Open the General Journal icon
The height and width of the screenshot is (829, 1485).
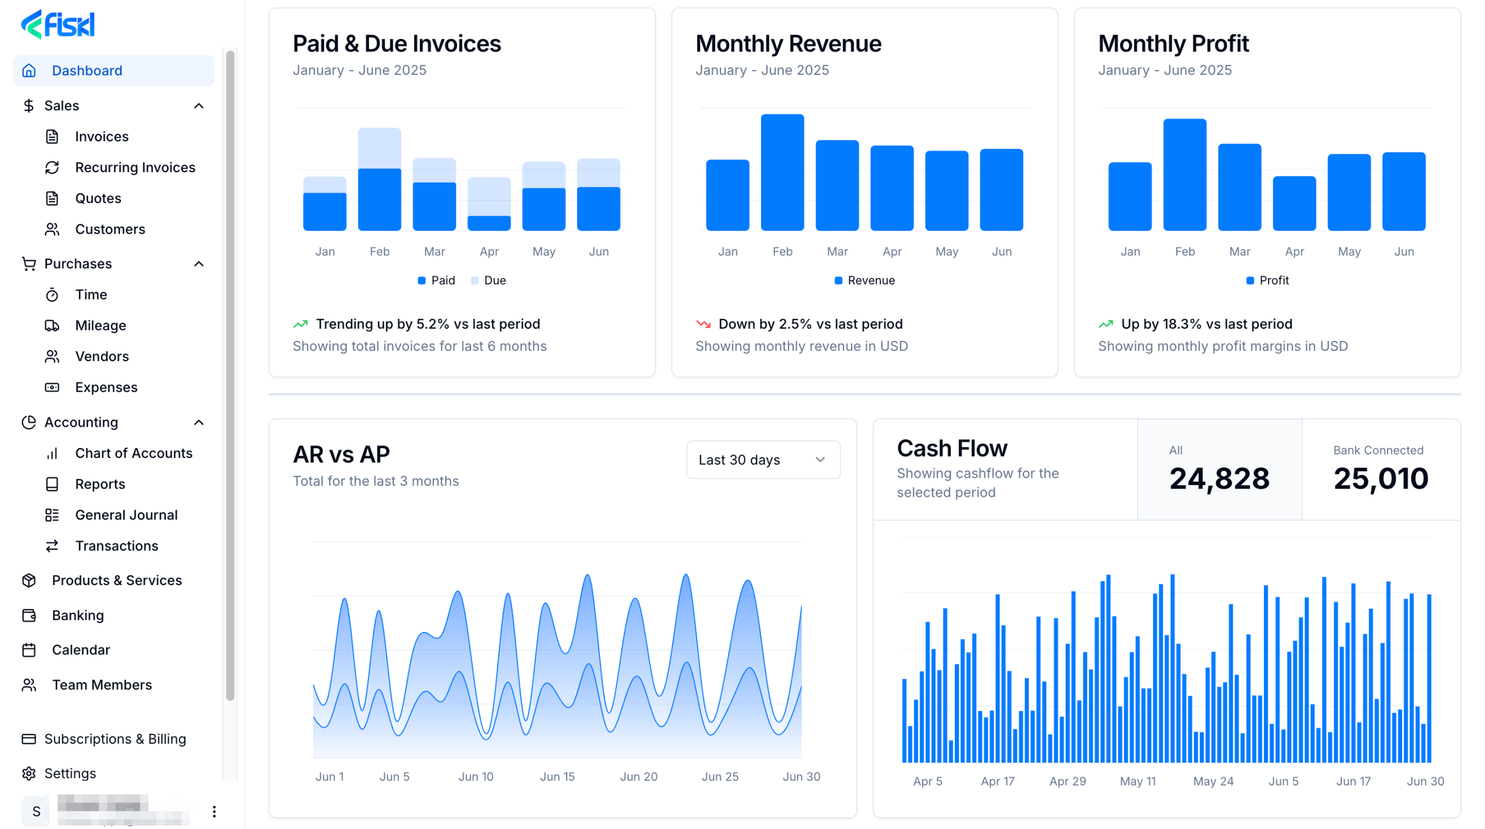(52, 515)
